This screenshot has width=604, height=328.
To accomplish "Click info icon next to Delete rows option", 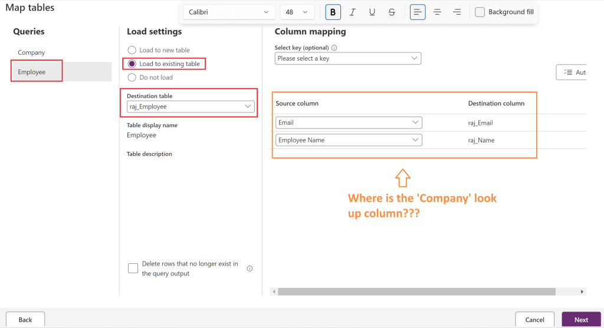I will tap(250, 269).
